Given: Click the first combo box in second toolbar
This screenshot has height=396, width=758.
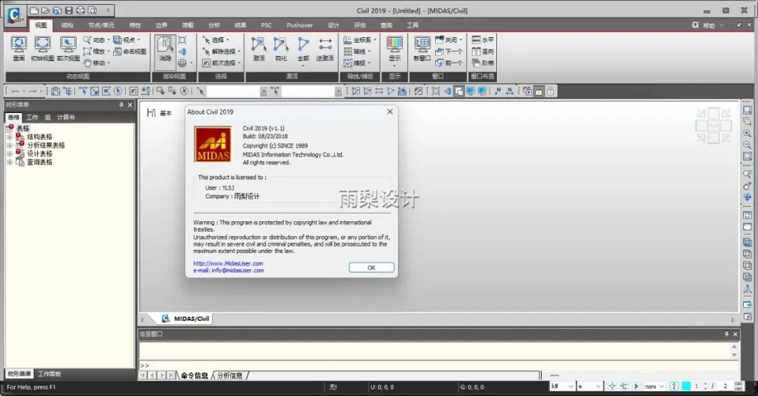Looking at the screenshot, I should click(x=237, y=91).
